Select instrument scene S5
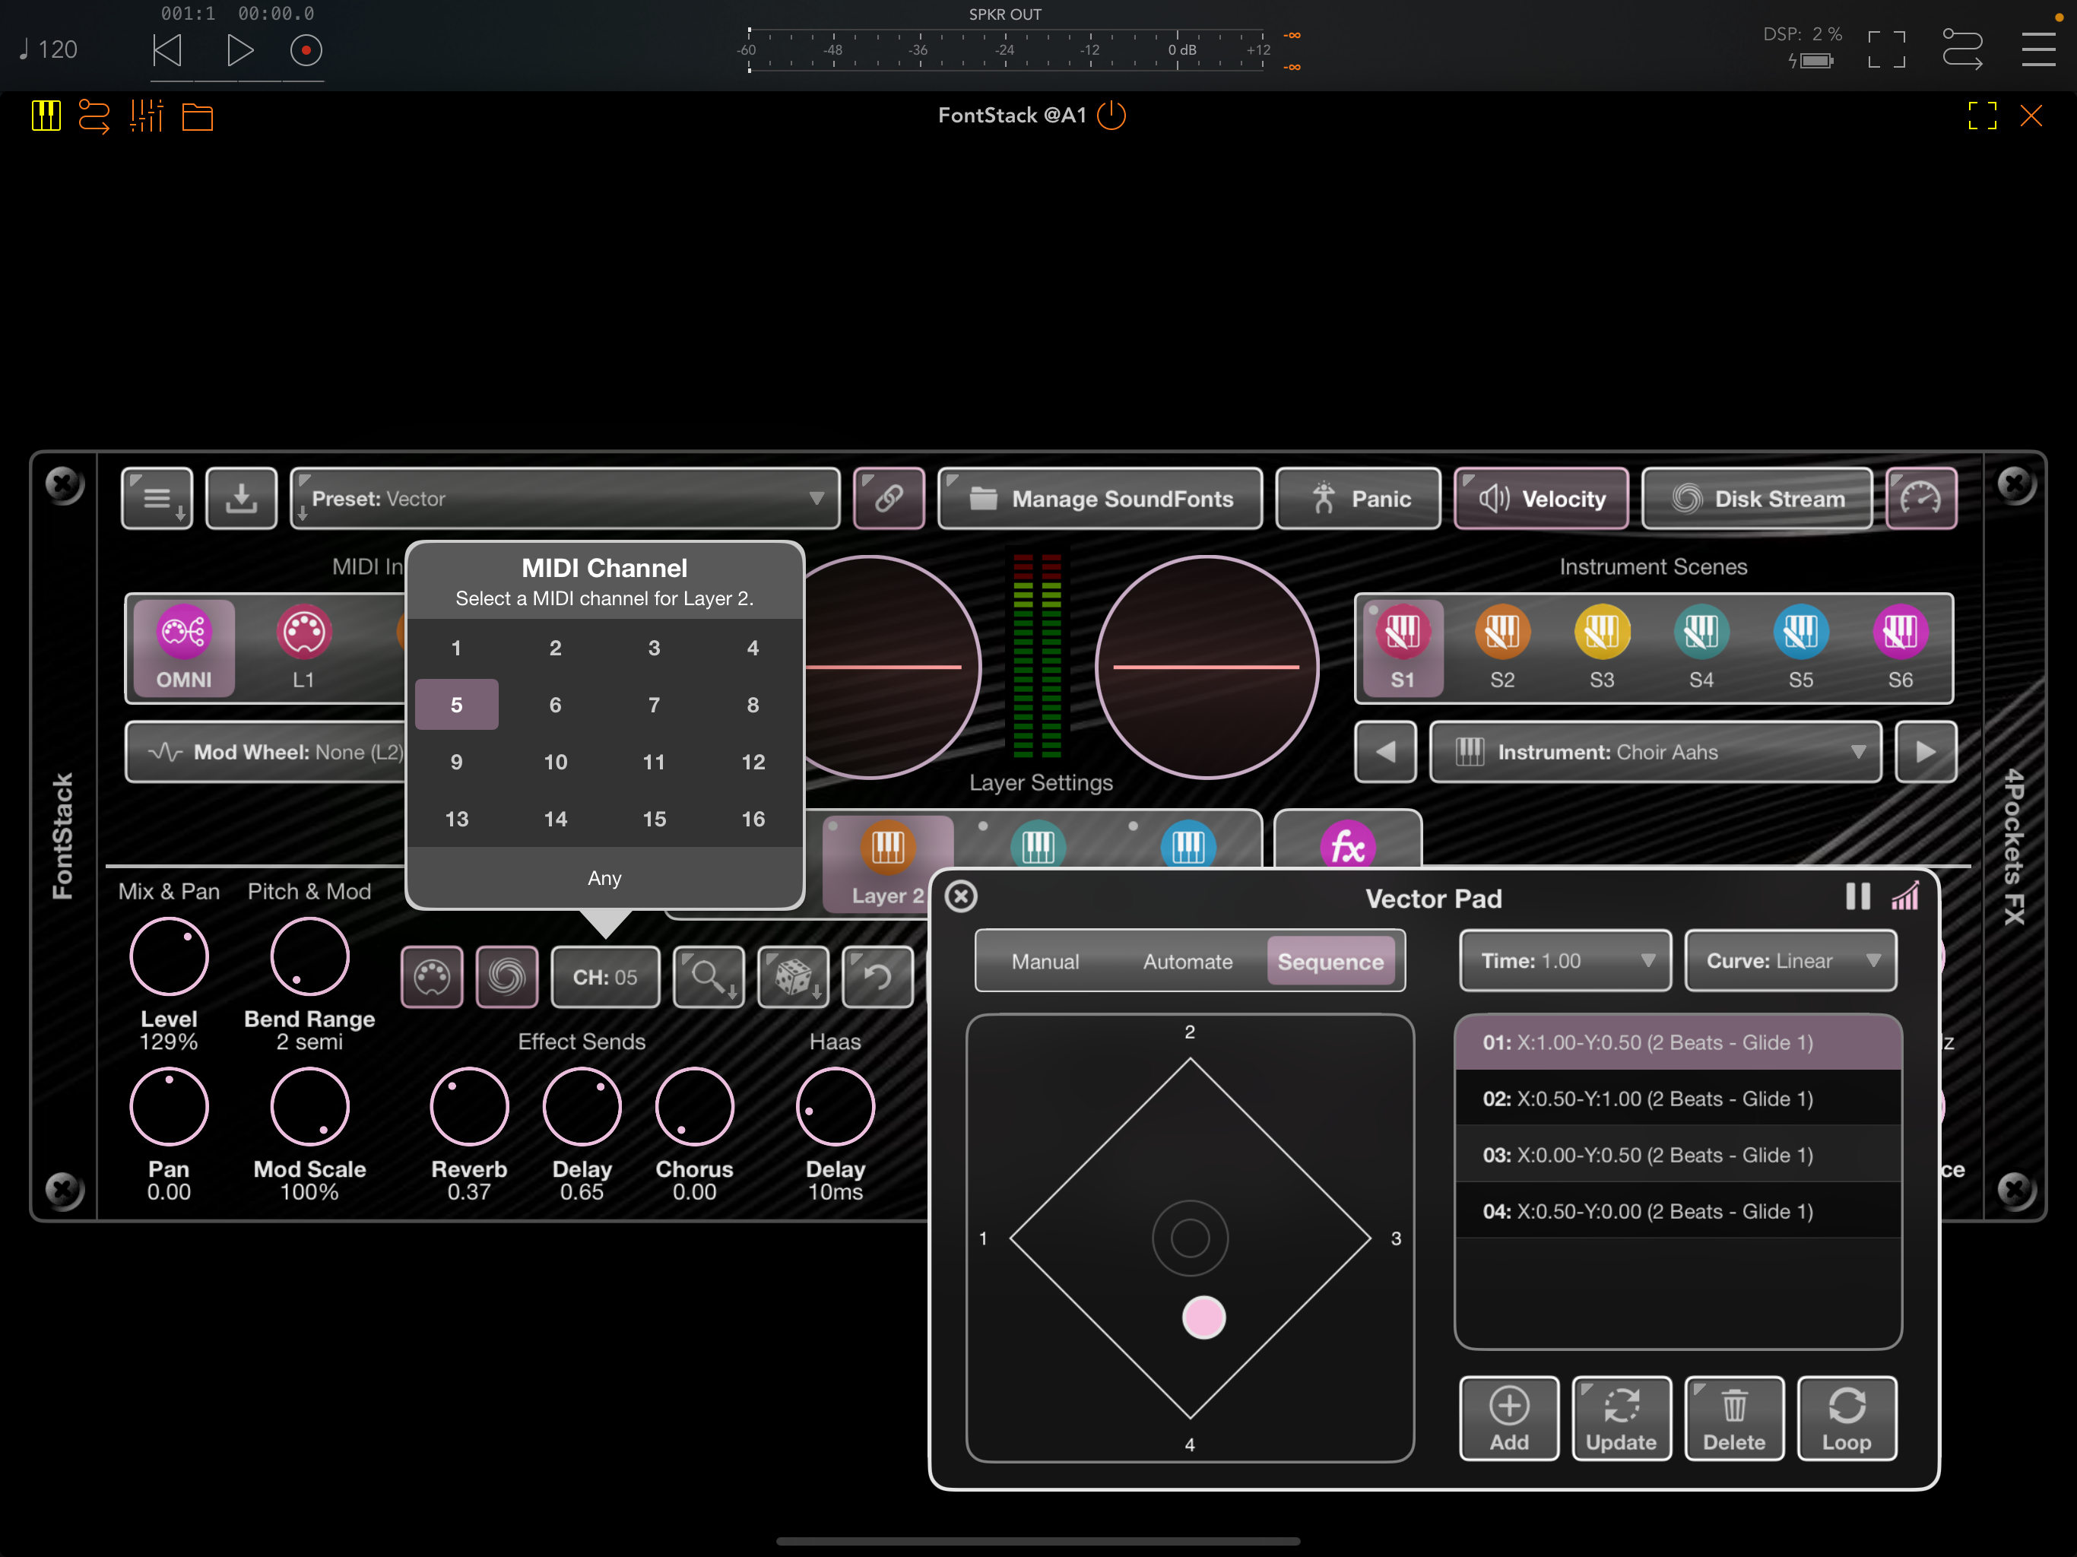 pos(1801,648)
